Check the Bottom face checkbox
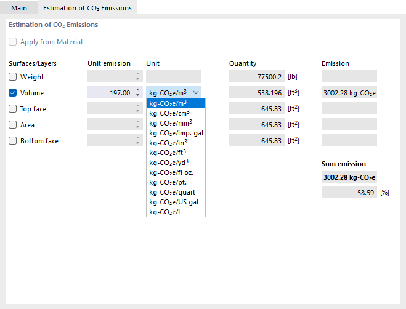This screenshot has height=309, width=406. pos(13,140)
